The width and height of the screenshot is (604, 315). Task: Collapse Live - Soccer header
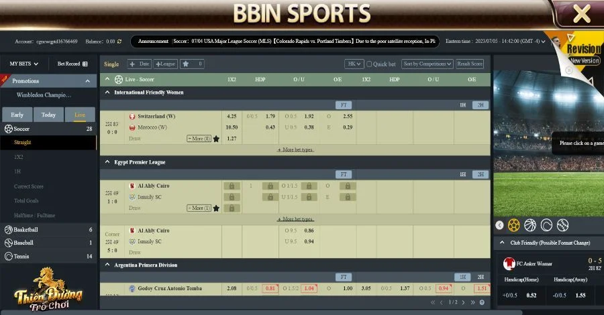click(x=107, y=79)
